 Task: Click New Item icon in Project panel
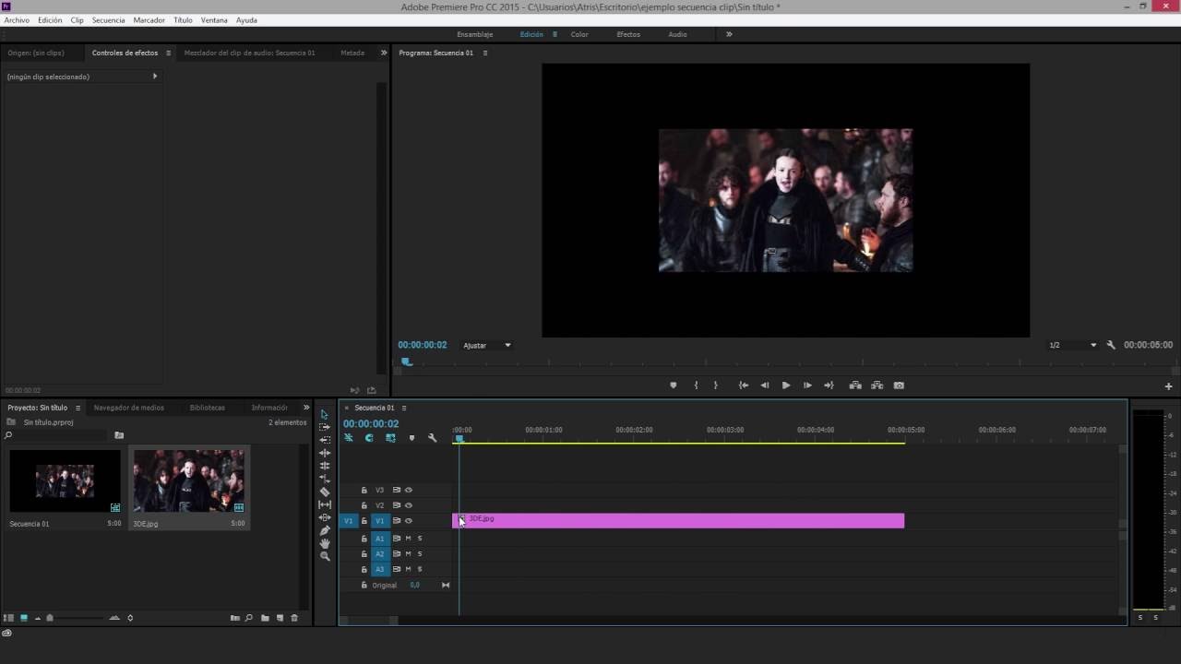[280, 618]
